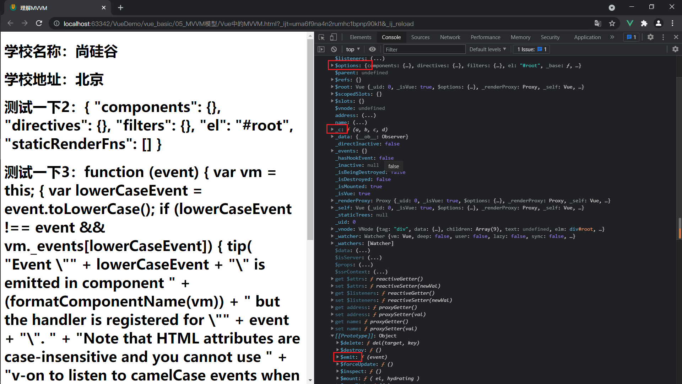
Task: Click the clear console icon
Action: (334, 49)
